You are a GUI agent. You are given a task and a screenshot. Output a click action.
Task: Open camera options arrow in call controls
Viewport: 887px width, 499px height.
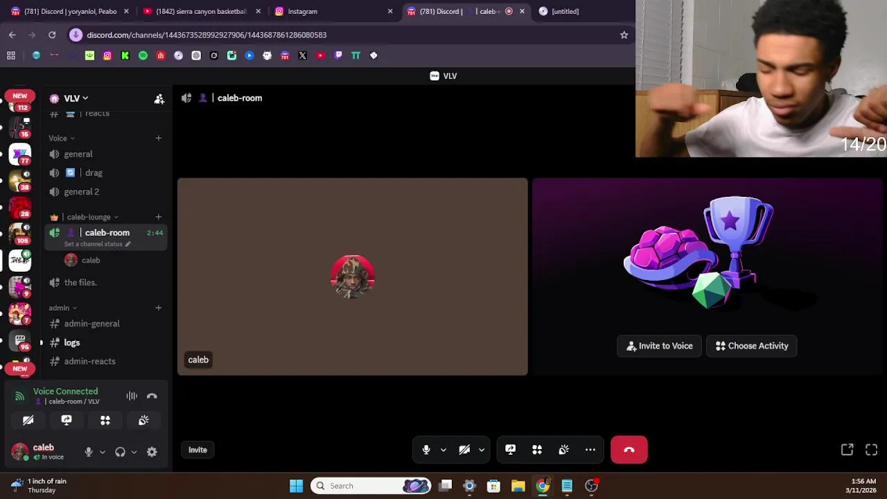(482, 450)
